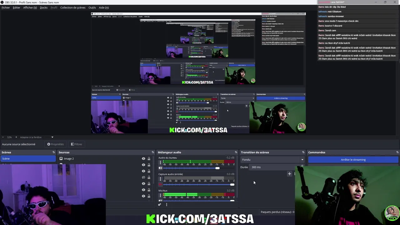This screenshot has width=400, height=225.
Task: Float the Scènes dock using its header icon
Action: pos(54,152)
